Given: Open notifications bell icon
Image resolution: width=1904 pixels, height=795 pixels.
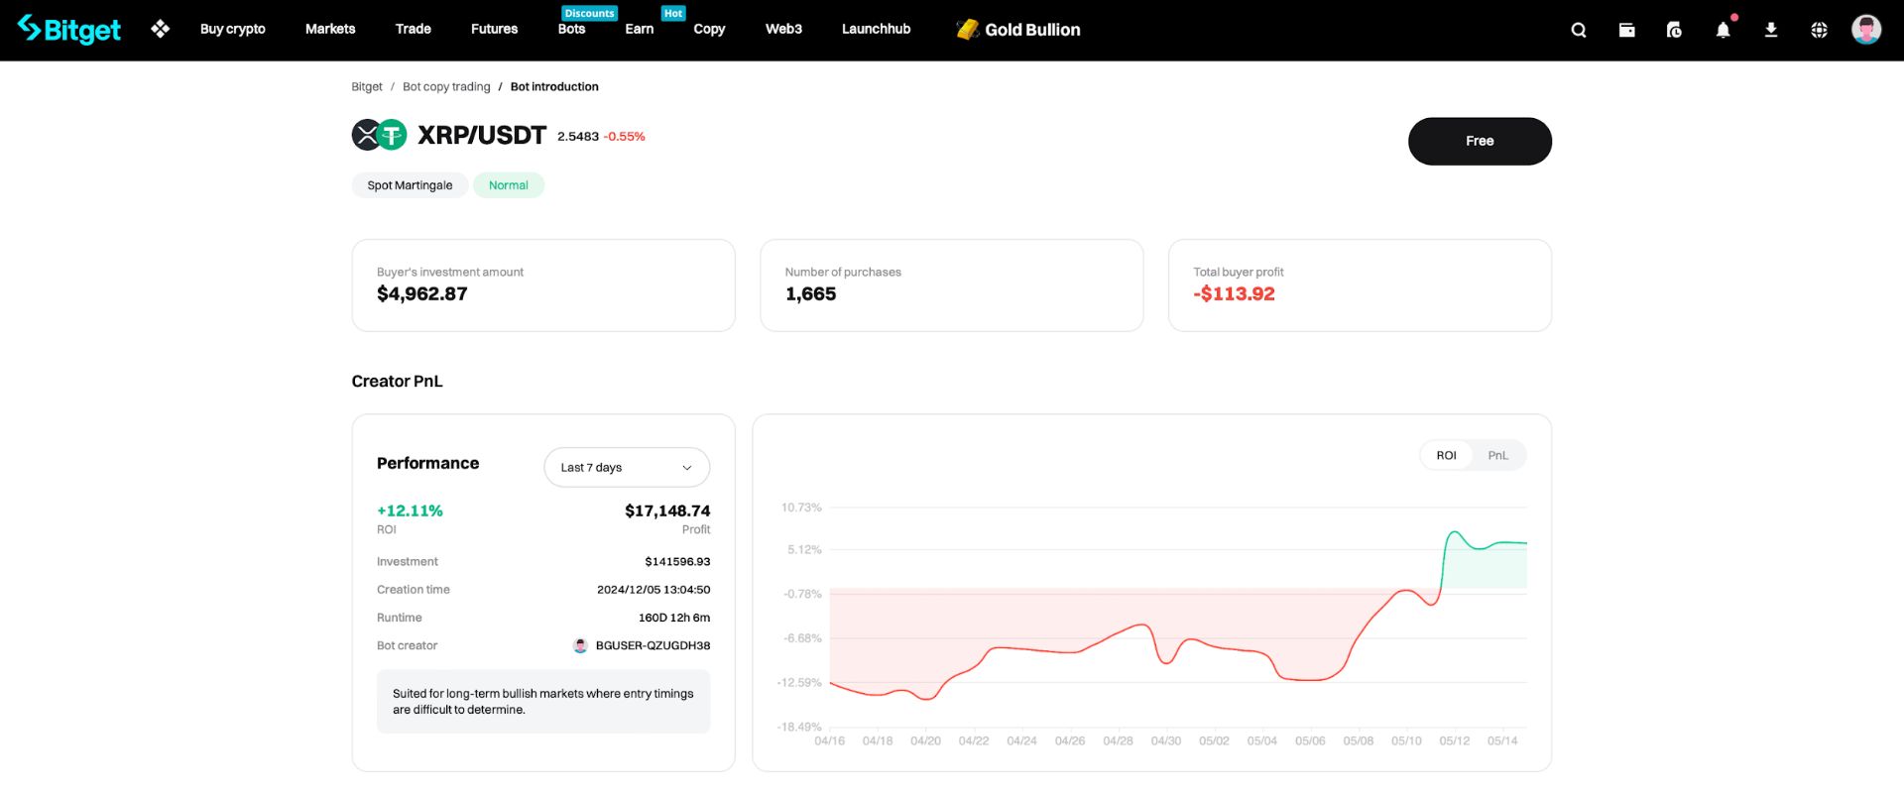Looking at the screenshot, I should 1724,30.
